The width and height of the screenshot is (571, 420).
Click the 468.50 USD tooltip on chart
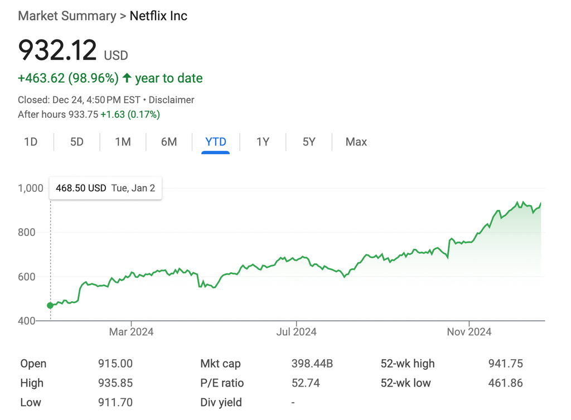click(105, 188)
